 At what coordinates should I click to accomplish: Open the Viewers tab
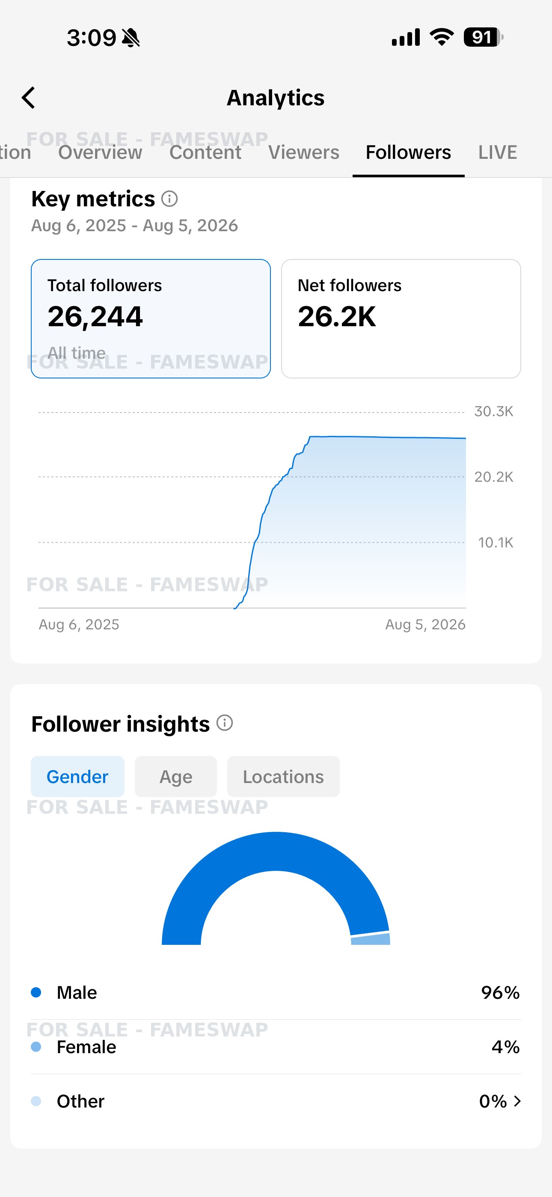[304, 152]
